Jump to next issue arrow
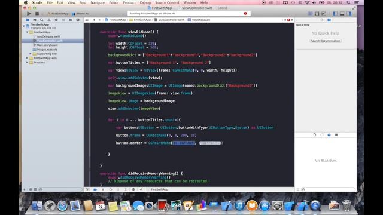 click(x=292, y=20)
